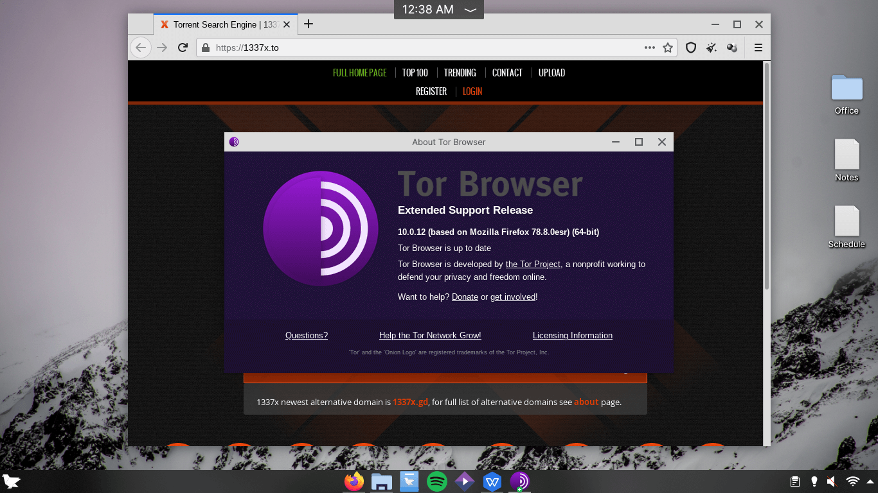The image size is (878, 493).
Task: Click the 1337x.gd alternative domain link
Action: [x=410, y=402]
